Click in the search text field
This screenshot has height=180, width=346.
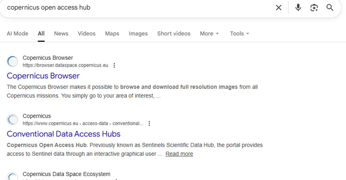[x=142, y=7]
